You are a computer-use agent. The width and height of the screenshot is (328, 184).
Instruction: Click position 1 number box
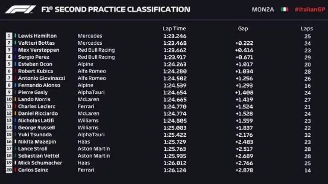(9, 36)
